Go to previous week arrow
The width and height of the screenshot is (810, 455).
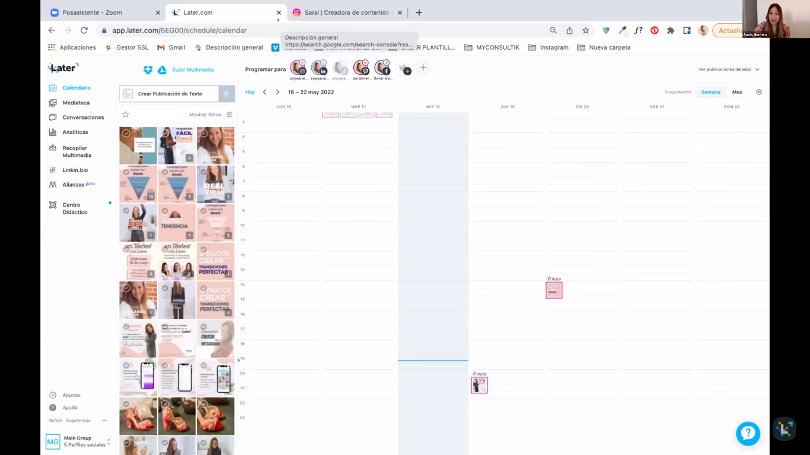pos(264,92)
